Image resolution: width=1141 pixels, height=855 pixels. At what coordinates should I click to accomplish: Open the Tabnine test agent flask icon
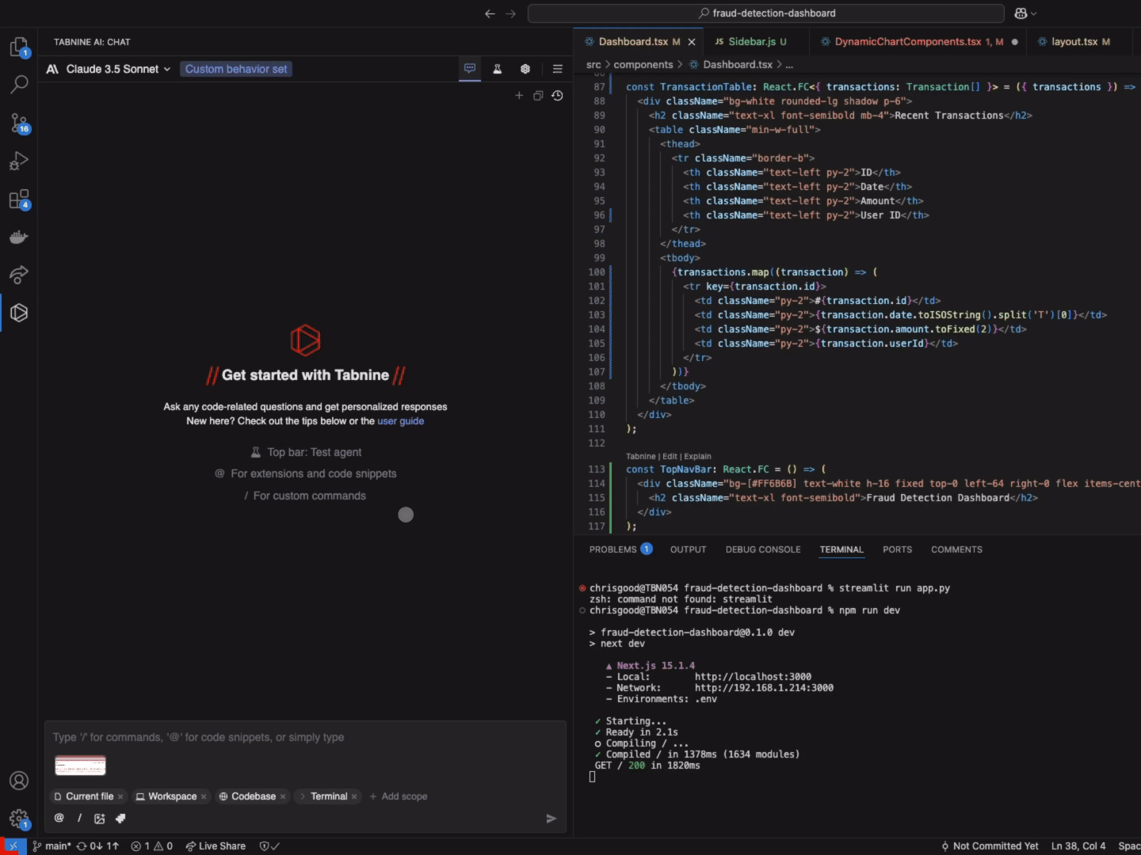click(498, 69)
